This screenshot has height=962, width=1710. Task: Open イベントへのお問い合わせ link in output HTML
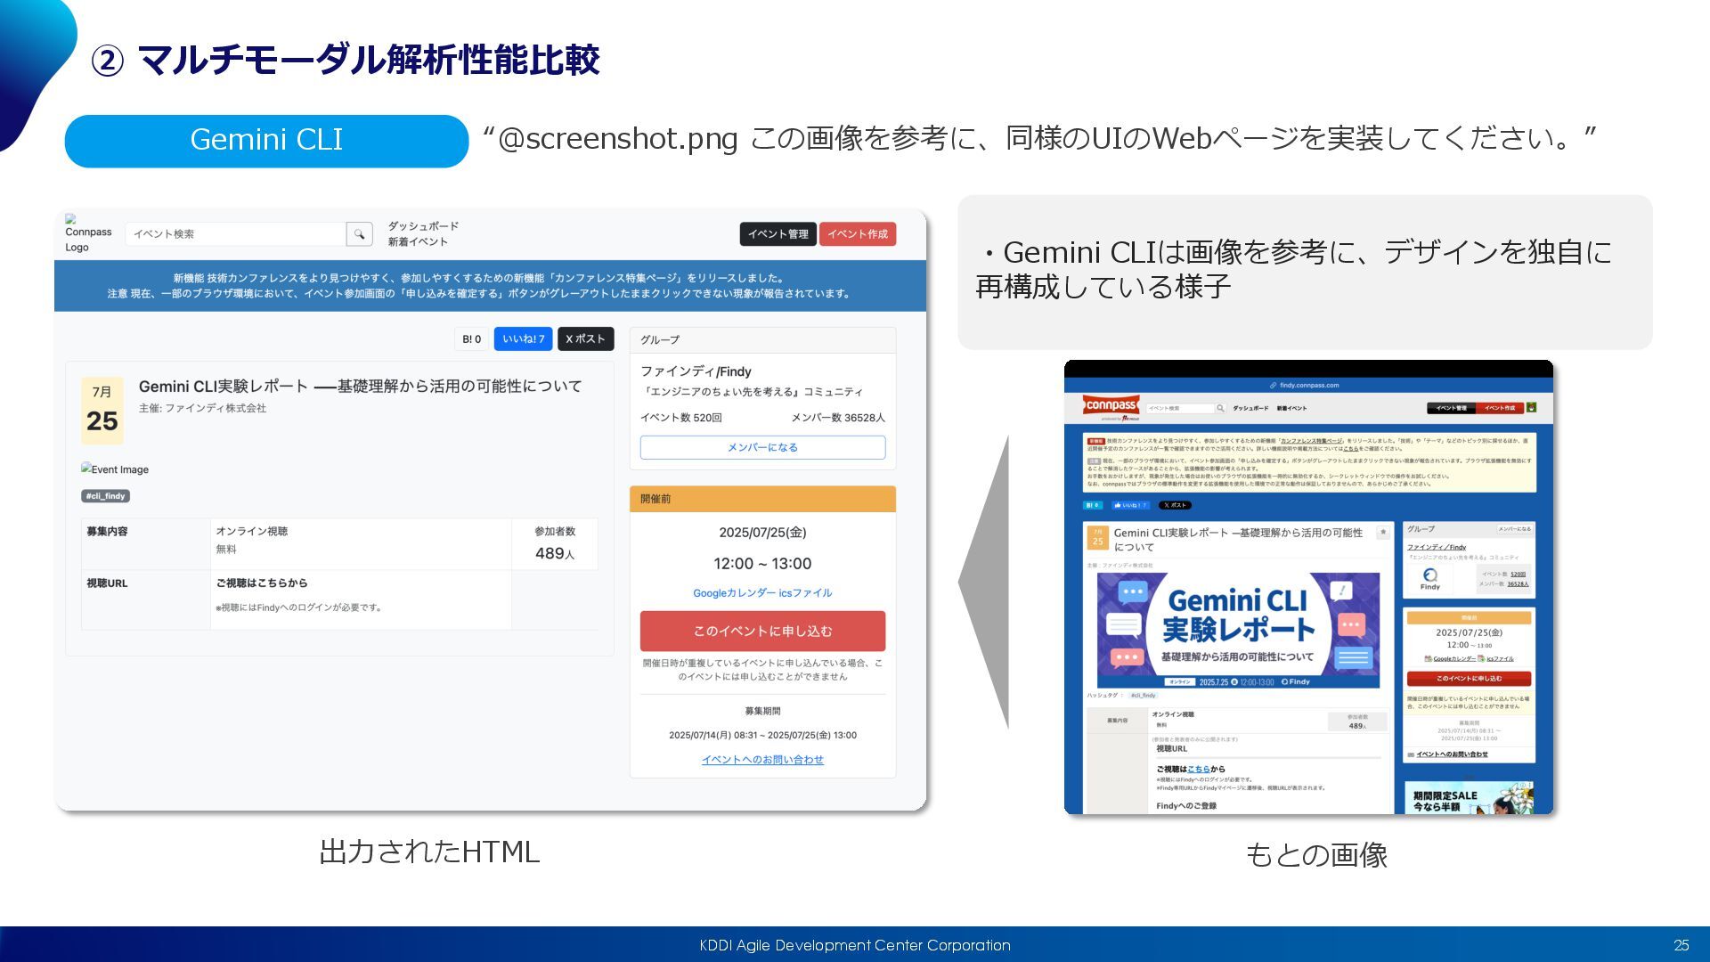click(762, 760)
